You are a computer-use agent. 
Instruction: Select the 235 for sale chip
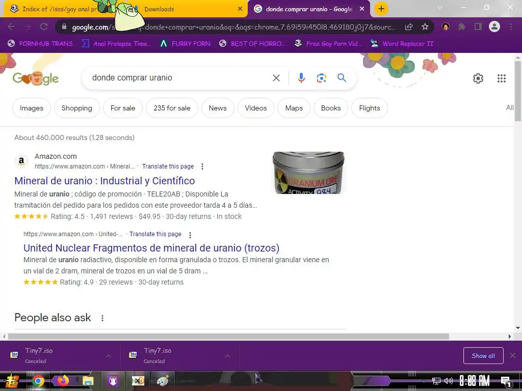172,108
